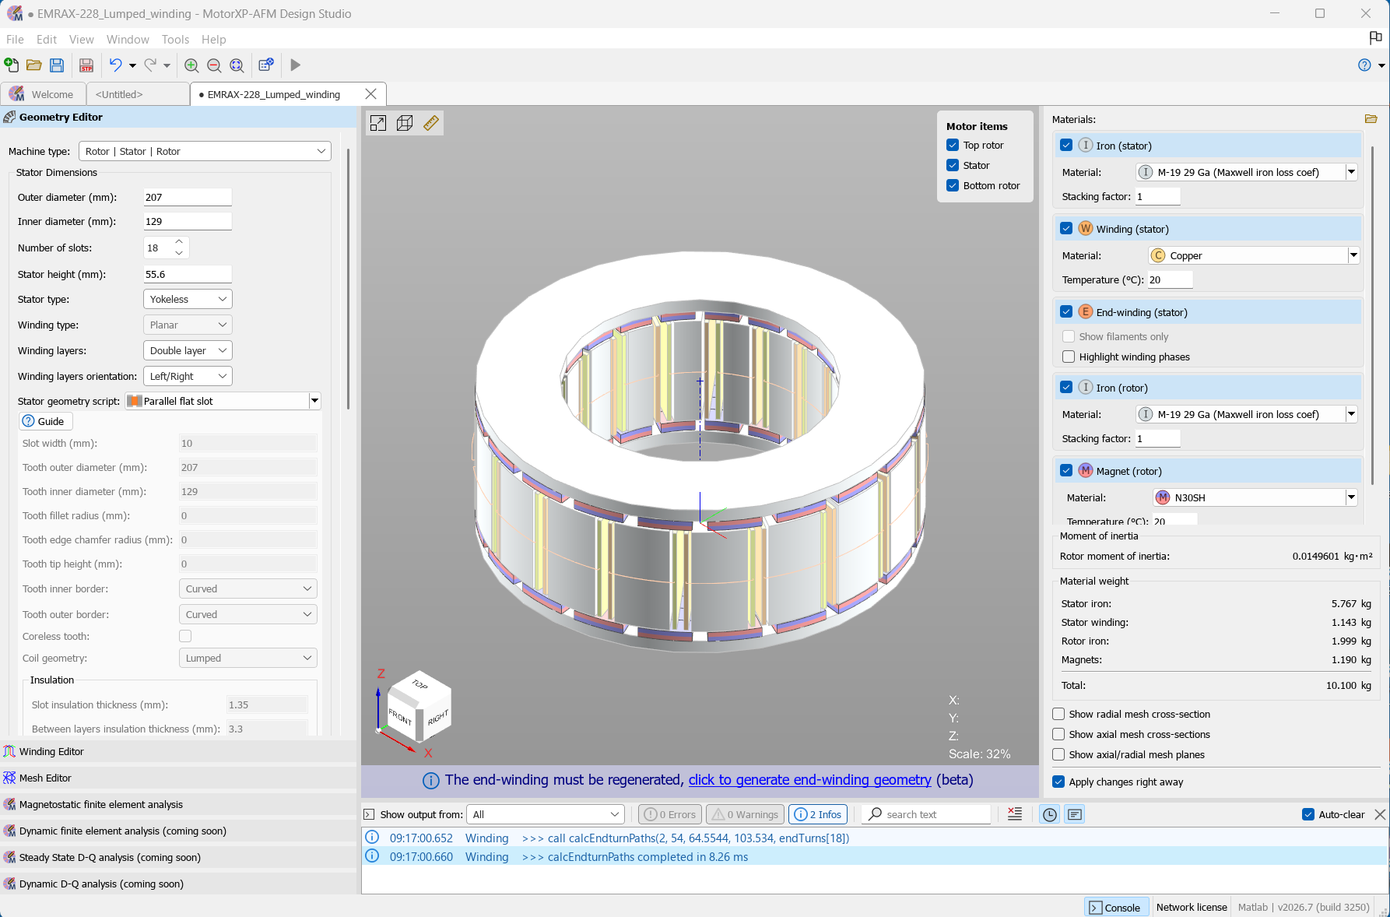
Task: Uncheck Iron (stator) material checkbox
Action: tap(1066, 145)
